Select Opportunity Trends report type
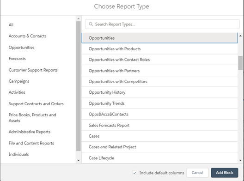This screenshot has height=181, width=244. coord(159,103)
